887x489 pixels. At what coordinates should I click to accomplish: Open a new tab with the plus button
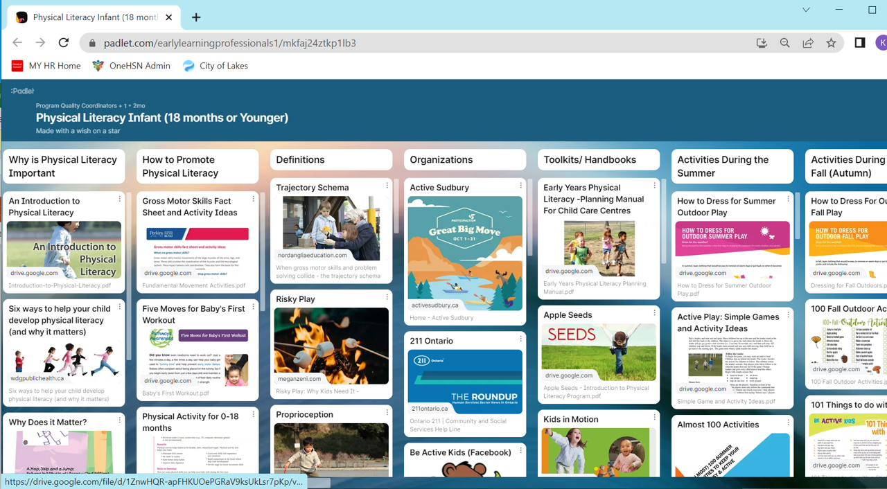coord(196,17)
